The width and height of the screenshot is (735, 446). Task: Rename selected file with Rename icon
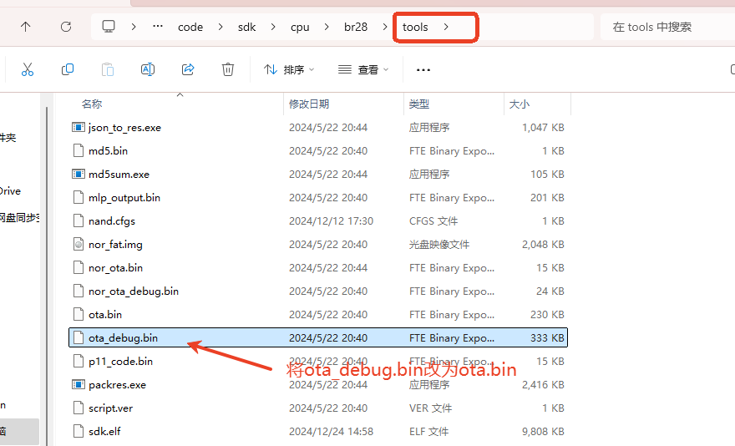tap(148, 69)
